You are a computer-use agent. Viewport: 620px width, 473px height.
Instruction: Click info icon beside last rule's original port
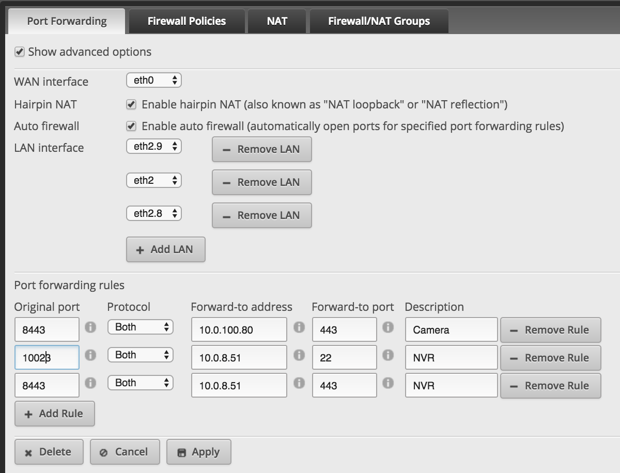[x=90, y=383]
